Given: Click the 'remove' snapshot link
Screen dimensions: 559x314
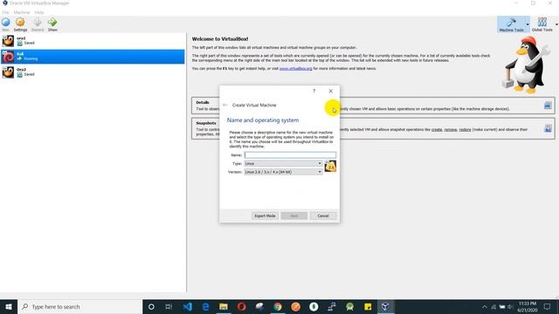Looking at the screenshot, I should point(451,130).
